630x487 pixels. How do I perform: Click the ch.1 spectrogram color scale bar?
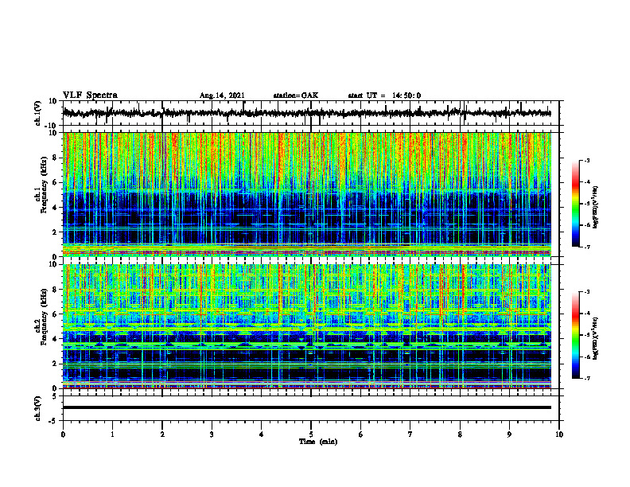575,204
